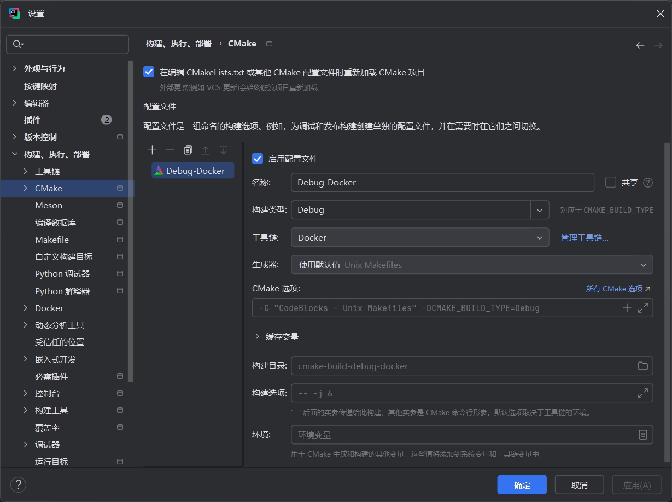Select 编译数据库 in the settings sidebar

point(55,223)
